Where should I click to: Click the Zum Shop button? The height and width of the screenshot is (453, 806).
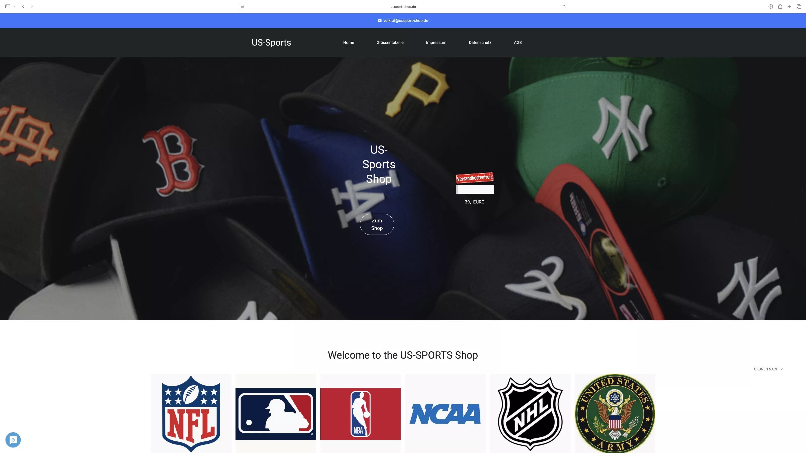click(x=377, y=224)
